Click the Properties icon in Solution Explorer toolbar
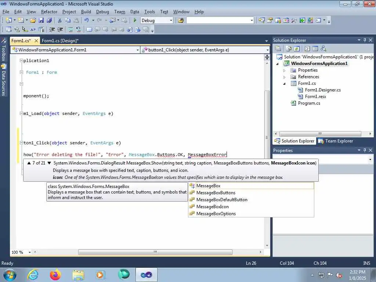This screenshot has width=376, height=282. (x=278, y=49)
